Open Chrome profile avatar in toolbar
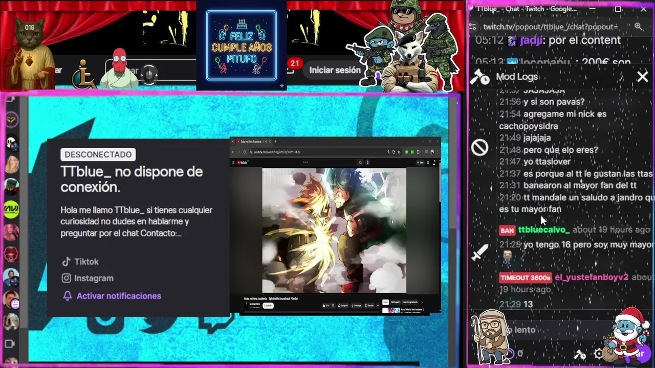 pyautogui.click(x=432, y=152)
